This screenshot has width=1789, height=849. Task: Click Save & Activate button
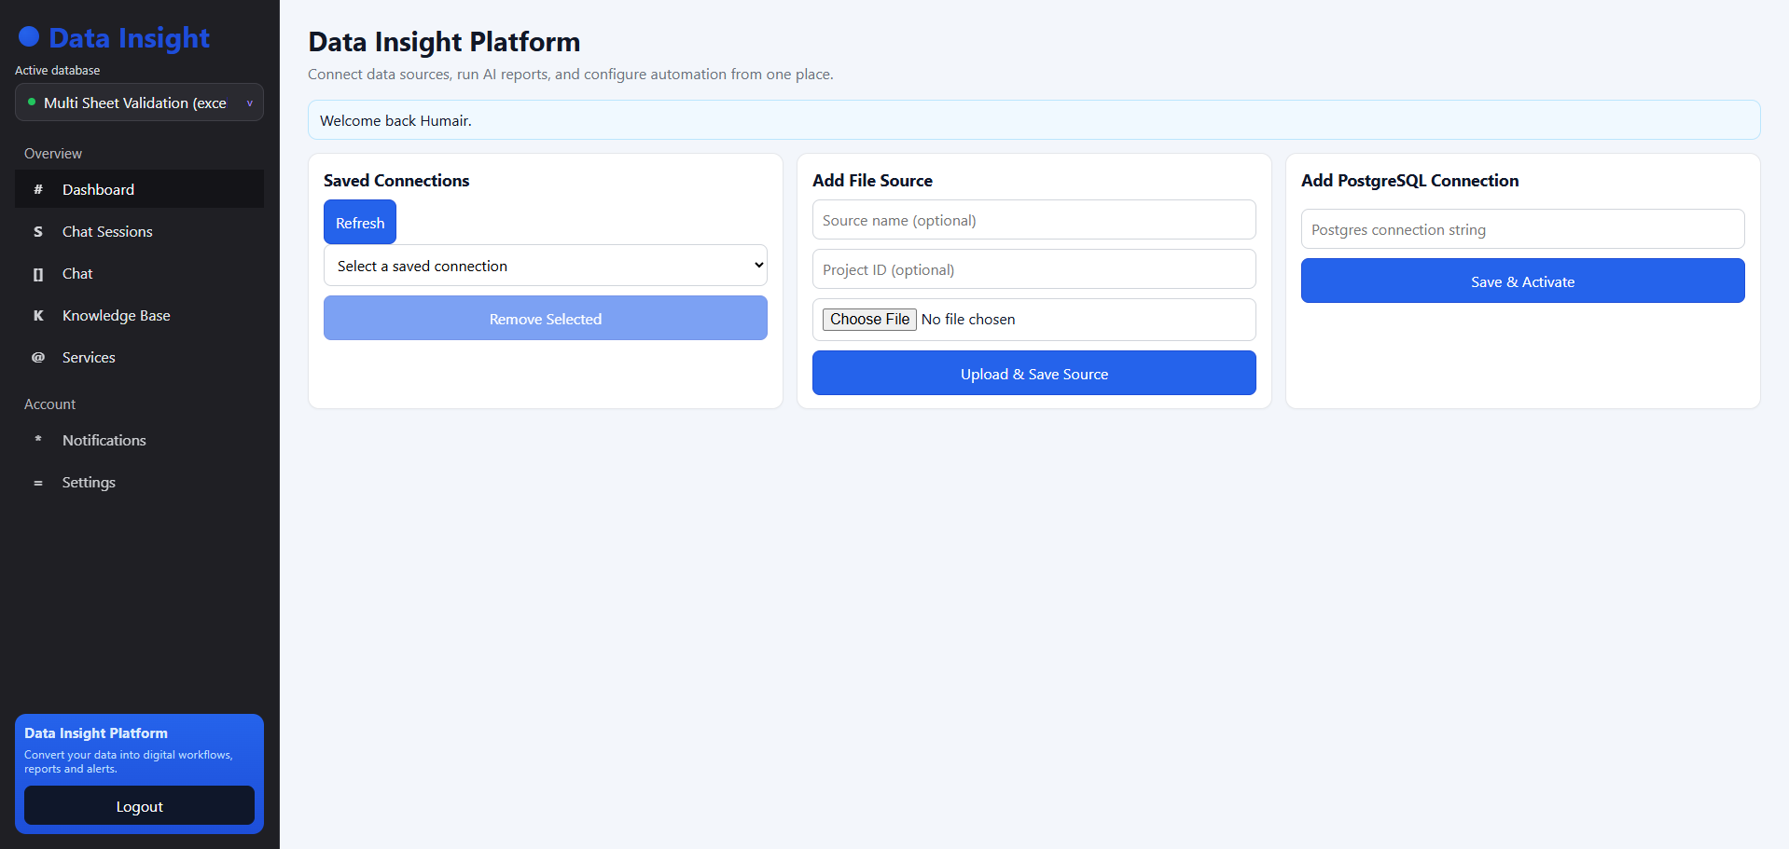1523,281
